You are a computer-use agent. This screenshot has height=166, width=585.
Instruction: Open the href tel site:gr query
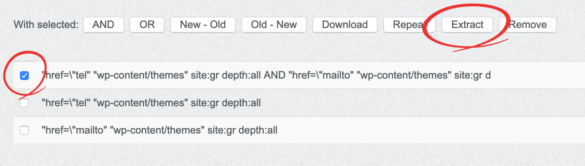tap(151, 103)
